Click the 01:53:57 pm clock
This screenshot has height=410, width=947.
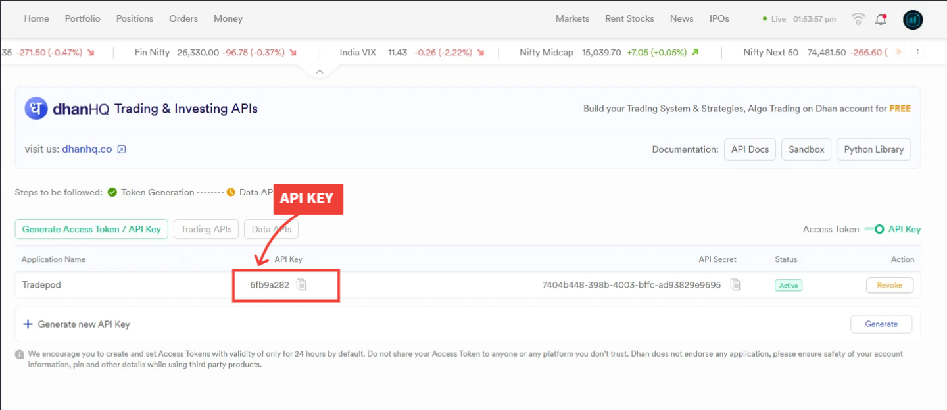[814, 19]
